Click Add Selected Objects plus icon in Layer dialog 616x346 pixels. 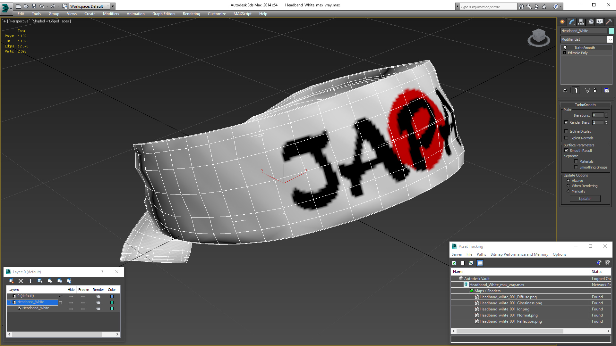tap(30, 281)
